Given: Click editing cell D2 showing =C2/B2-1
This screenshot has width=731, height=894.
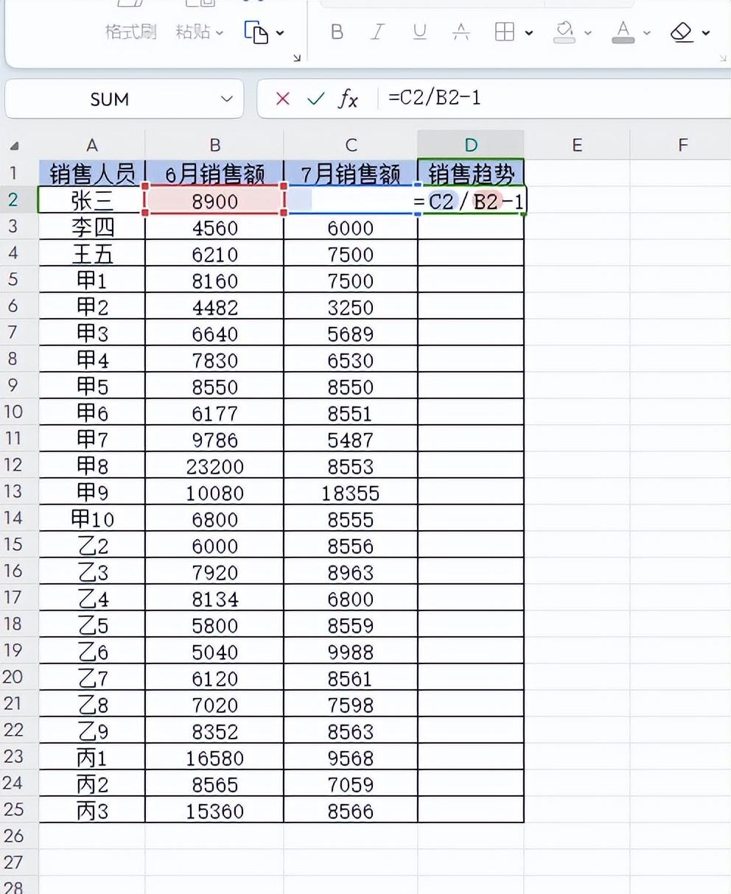Looking at the screenshot, I should pyautogui.click(x=471, y=200).
